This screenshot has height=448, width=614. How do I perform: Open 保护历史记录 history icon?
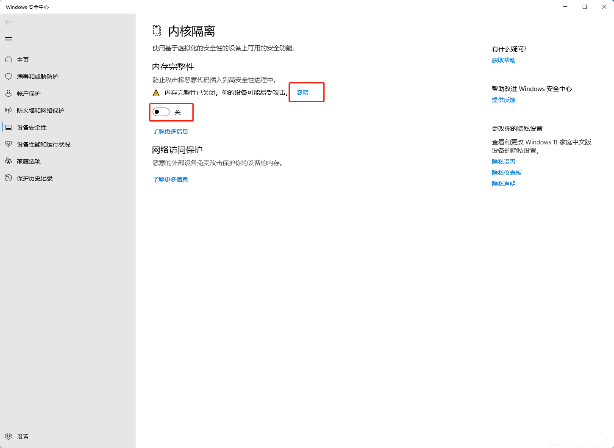point(9,178)
